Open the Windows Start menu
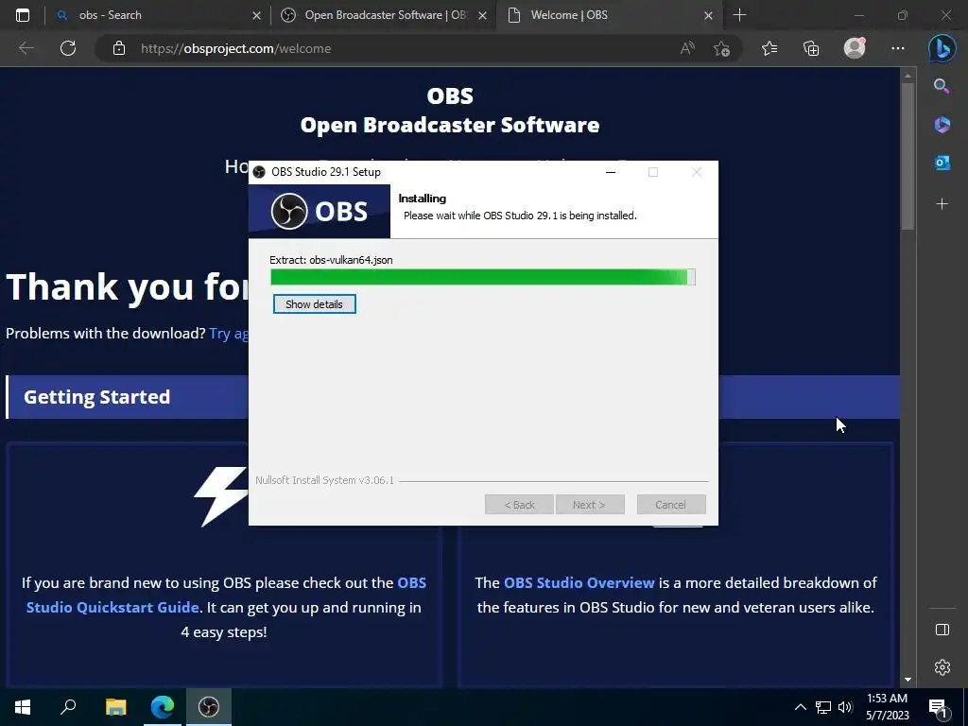This screenshot has width=968, height=726. click(x=23, y=707)
